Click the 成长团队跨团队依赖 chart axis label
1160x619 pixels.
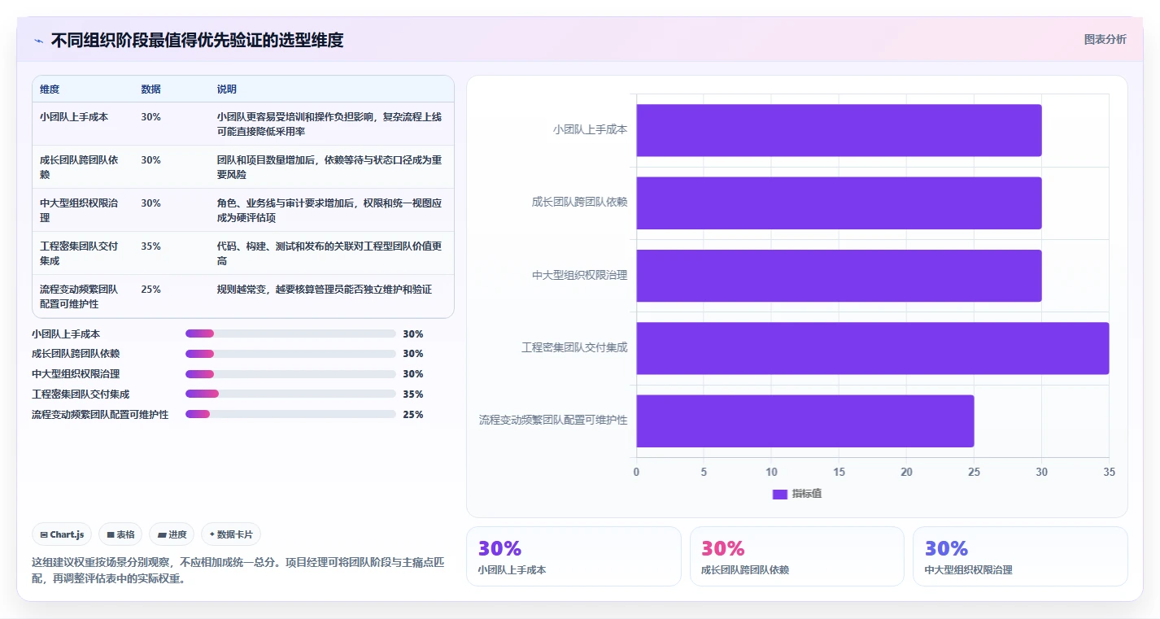coord(579,202)
